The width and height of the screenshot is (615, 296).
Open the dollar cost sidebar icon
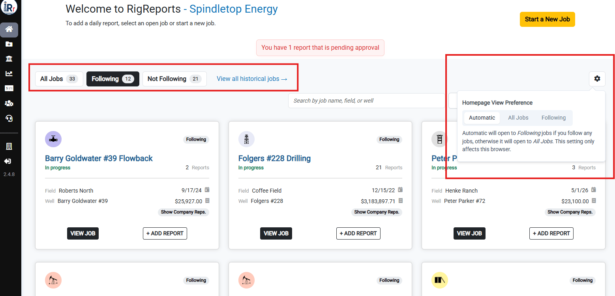point(9,88)
